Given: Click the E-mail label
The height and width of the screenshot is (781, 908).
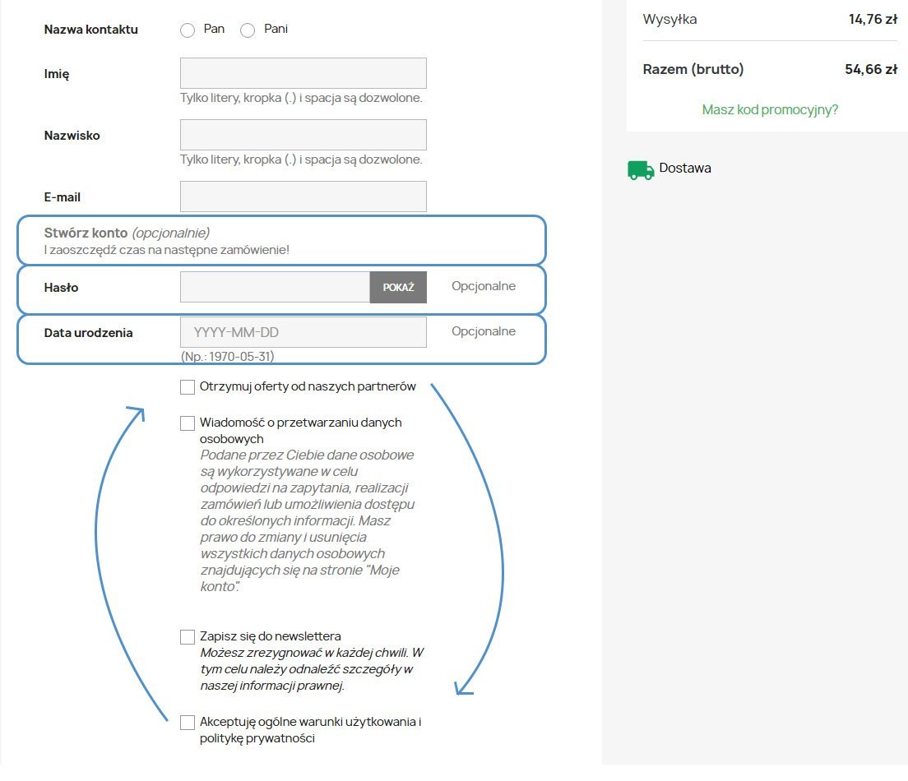Looking at the screenshot, I should [62, 197].
